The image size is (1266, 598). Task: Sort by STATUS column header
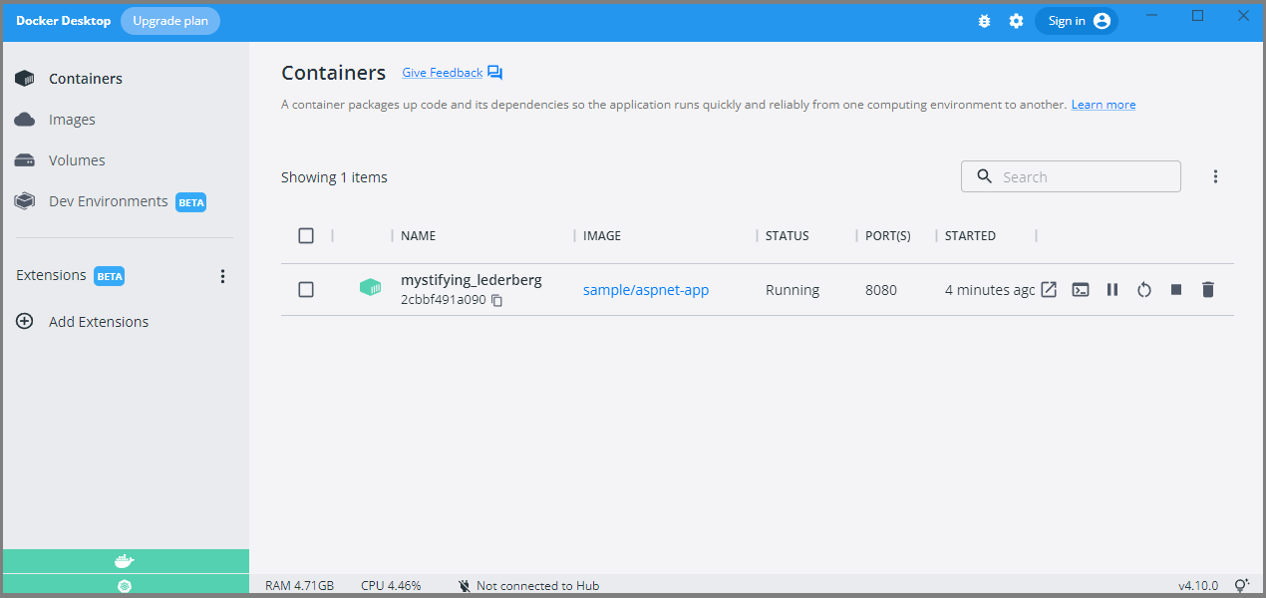(x=788, y=236)
